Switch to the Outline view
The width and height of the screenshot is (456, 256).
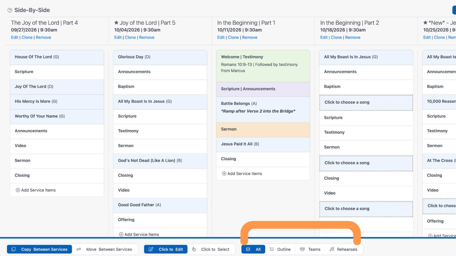[280, 249]
